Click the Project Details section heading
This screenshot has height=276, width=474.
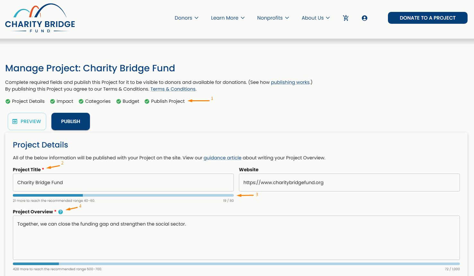click(x=40, y=145)
